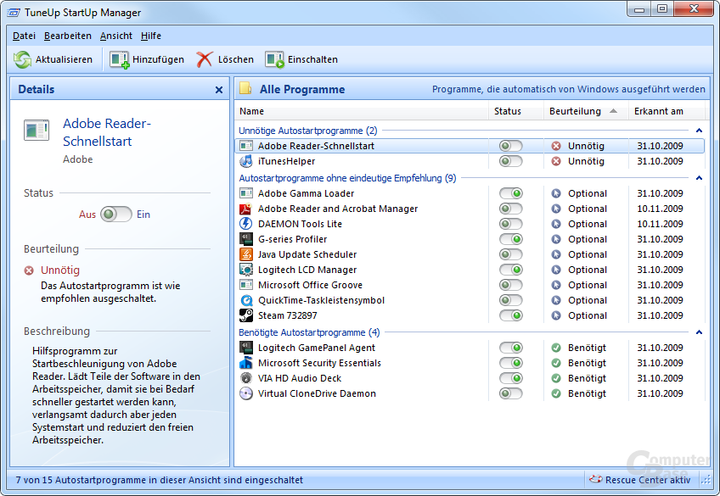Turn on the DAEMON Tools Lite switch
The height and width of the screenshot is (496, 720).
click(511, 224)
